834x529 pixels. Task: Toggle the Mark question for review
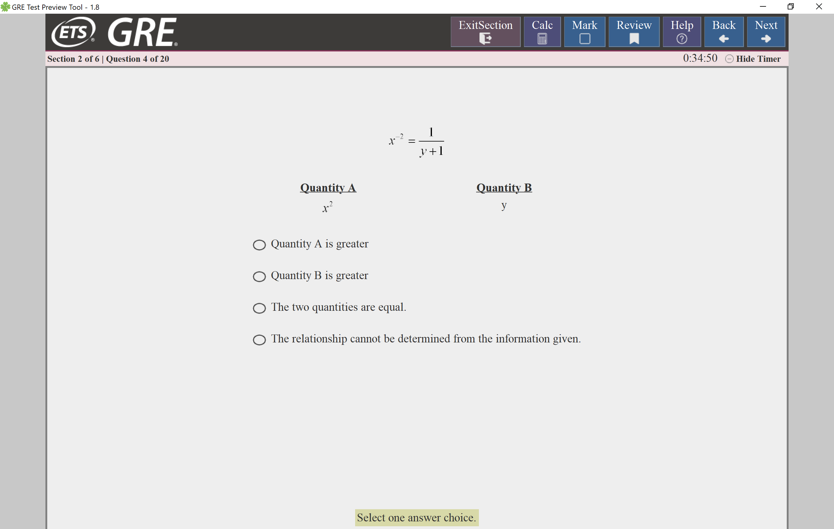[x=584, y=32]
